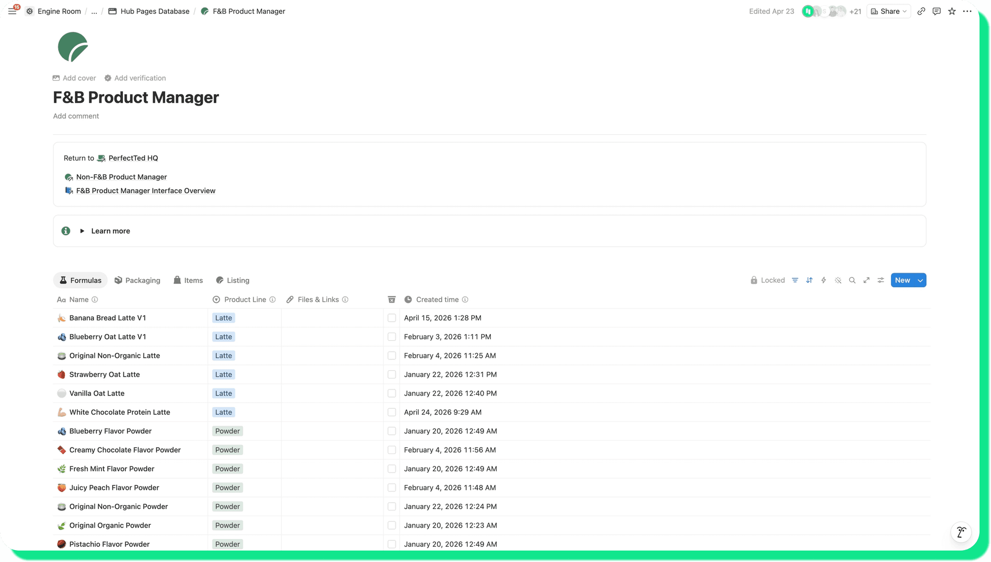Check the Banana Bread Latte V1 checkbox

pos(392,318)
